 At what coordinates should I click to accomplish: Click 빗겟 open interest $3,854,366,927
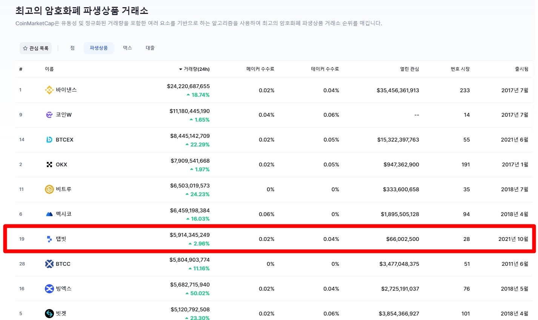pyautogui.click(x=399, y=314)
